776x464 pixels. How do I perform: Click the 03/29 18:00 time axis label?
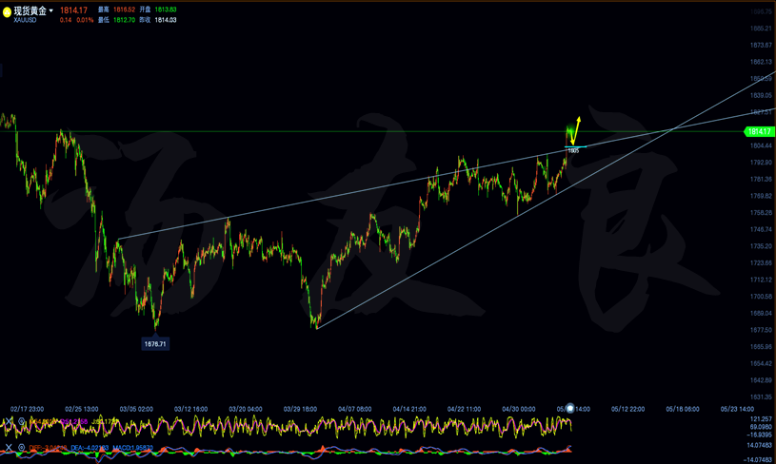(x=301, y=409)
